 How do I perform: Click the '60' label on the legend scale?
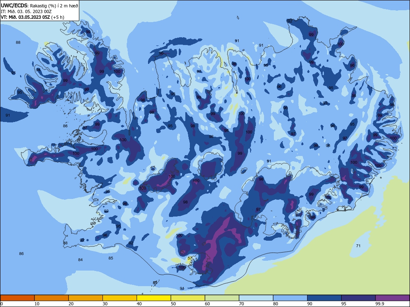(207, 304)
